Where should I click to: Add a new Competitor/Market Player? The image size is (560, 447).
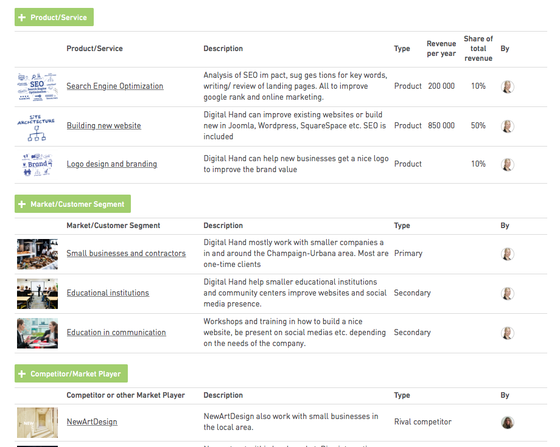pyautogui.click(x=71, y=373)
